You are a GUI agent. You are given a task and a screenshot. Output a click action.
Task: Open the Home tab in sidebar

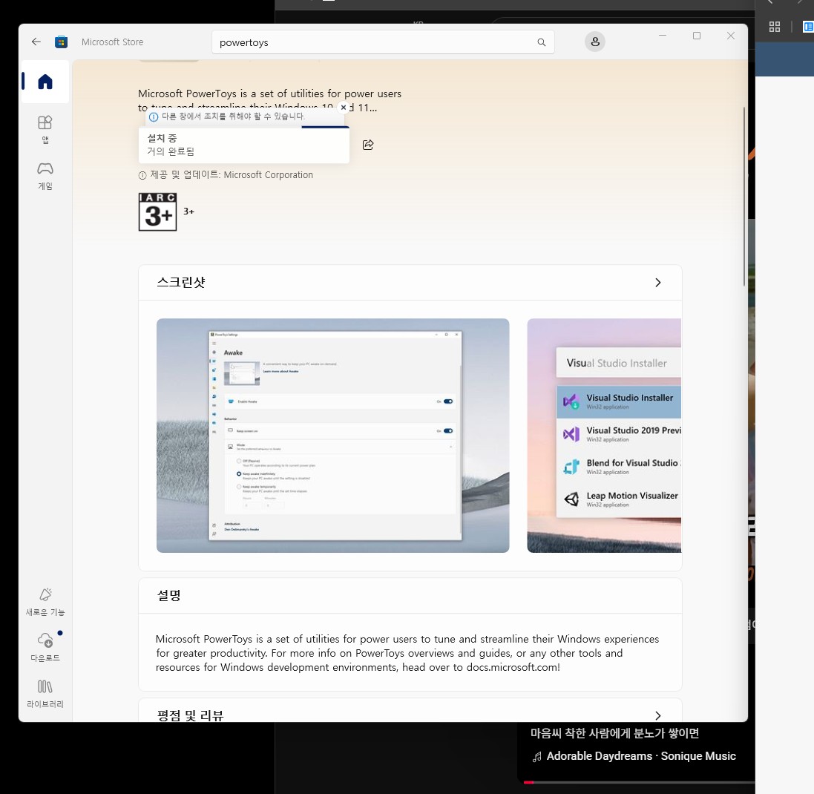click(x=45, y=82)
